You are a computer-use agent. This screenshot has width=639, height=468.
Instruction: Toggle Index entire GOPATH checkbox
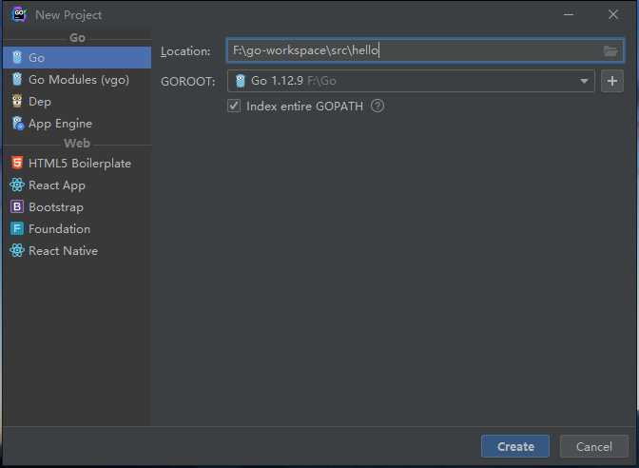point(234,106)
